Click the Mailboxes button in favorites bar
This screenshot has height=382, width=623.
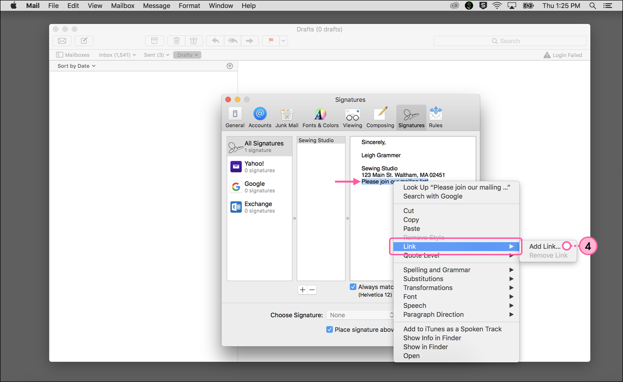[73, 55]
